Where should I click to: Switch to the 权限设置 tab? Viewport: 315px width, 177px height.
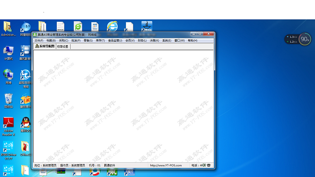[63, 47]
